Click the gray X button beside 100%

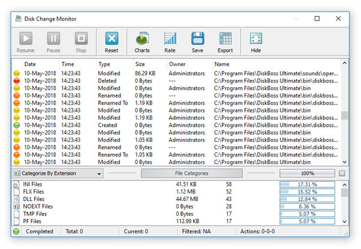(x=342, y=173)
